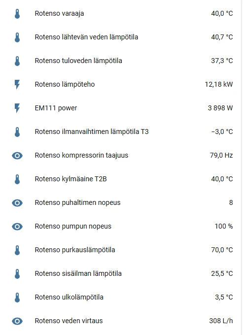The width and height of the screenshot is (243, 335).
Task: Click the 308 L/h flow value
Action: 221,321
